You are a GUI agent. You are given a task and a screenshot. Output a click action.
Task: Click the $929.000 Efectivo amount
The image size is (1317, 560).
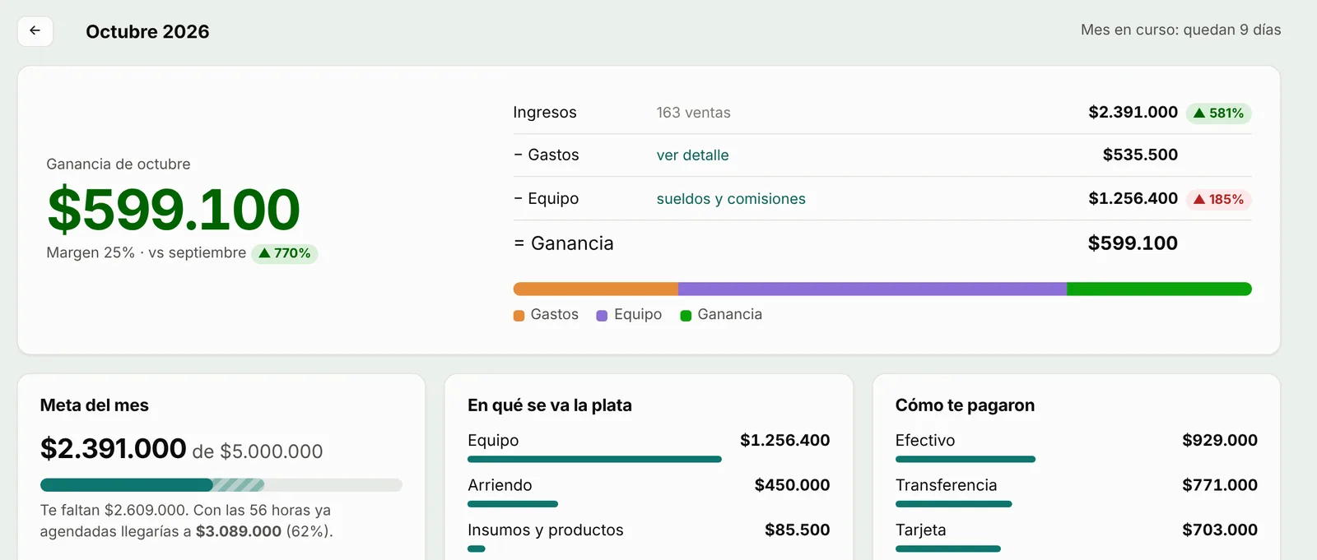tap(1220, 440)
